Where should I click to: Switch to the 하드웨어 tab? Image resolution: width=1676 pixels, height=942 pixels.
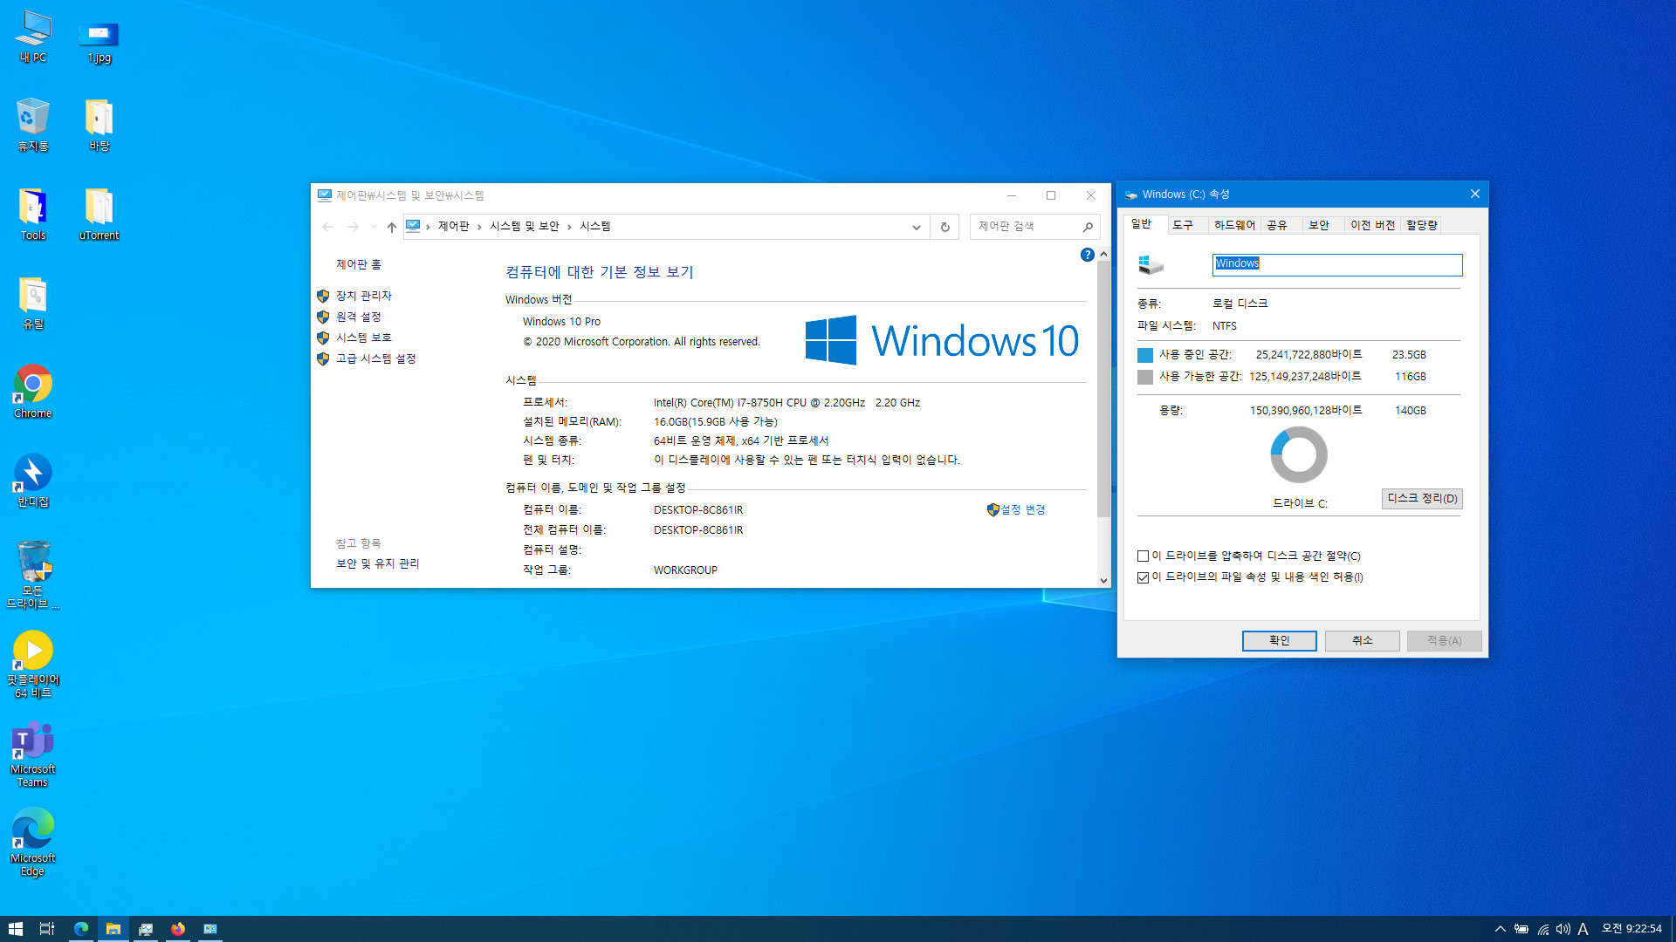(x=1234, y=225)
